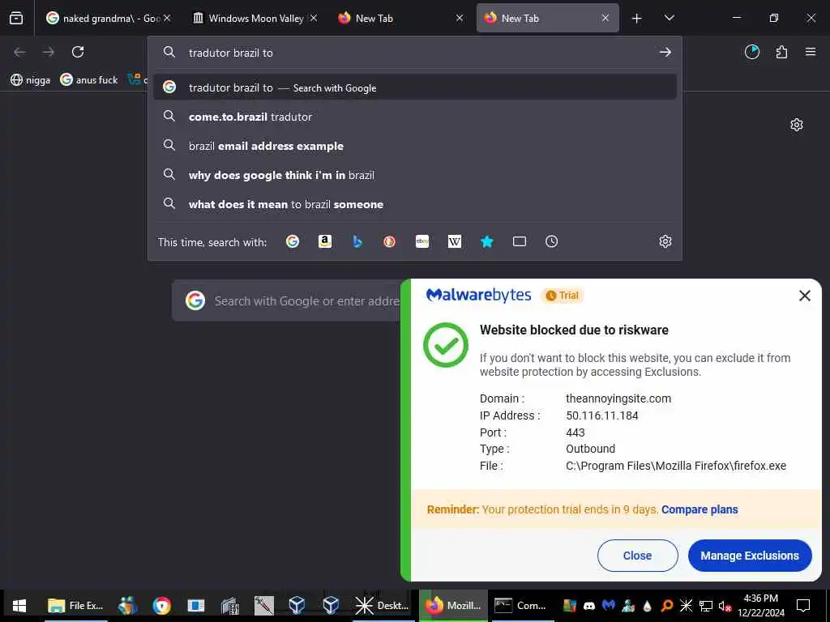Select suggestion 'come.to.brazil tradutor'
This screenshot has width=830, height=622.
click(x=414, y=117)
